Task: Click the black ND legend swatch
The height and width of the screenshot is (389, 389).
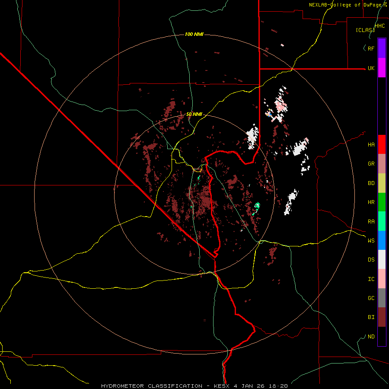Action: pyautogui.click(x=382, y=336)
